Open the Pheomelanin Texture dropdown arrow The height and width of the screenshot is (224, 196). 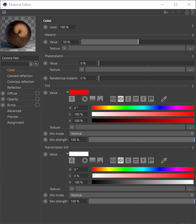82,69
